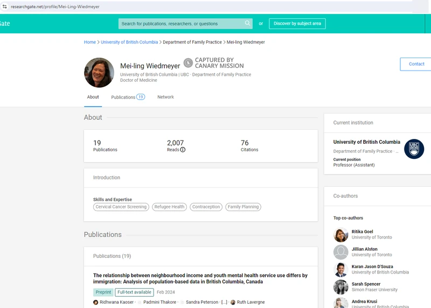Screen dimensions: 431x308
Task: Click the ResearchGate logo
Action: [5, 24]
